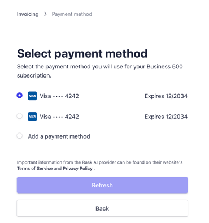Click the 'Select payment method' heading

[82, 53]
